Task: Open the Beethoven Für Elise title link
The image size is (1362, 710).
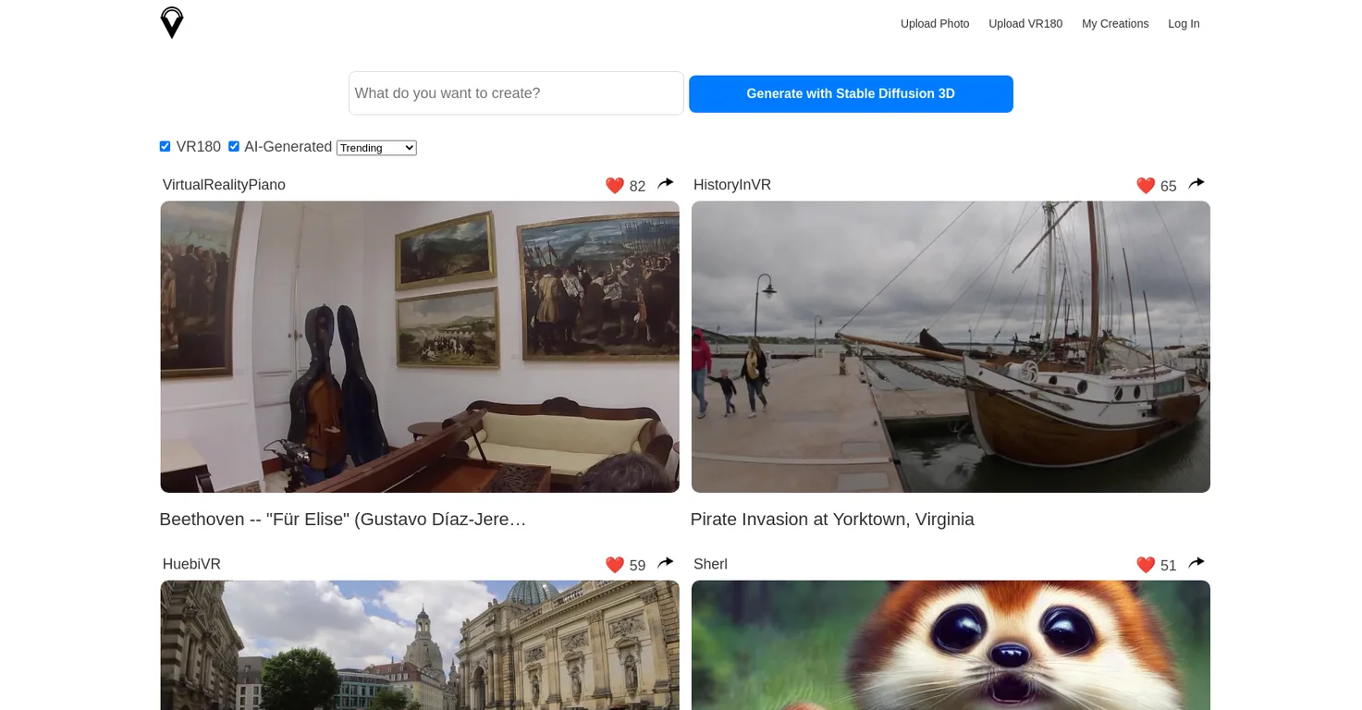Action: (x=343, y=520)
